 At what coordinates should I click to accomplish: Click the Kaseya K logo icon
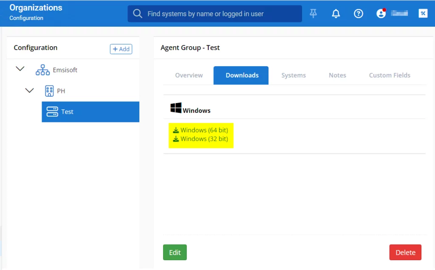coord(423,14)
